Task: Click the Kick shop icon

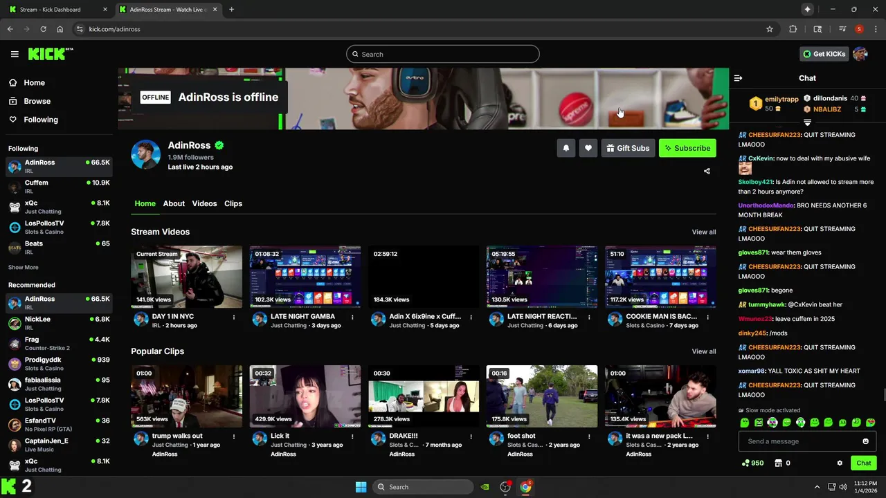Action: 778,463
